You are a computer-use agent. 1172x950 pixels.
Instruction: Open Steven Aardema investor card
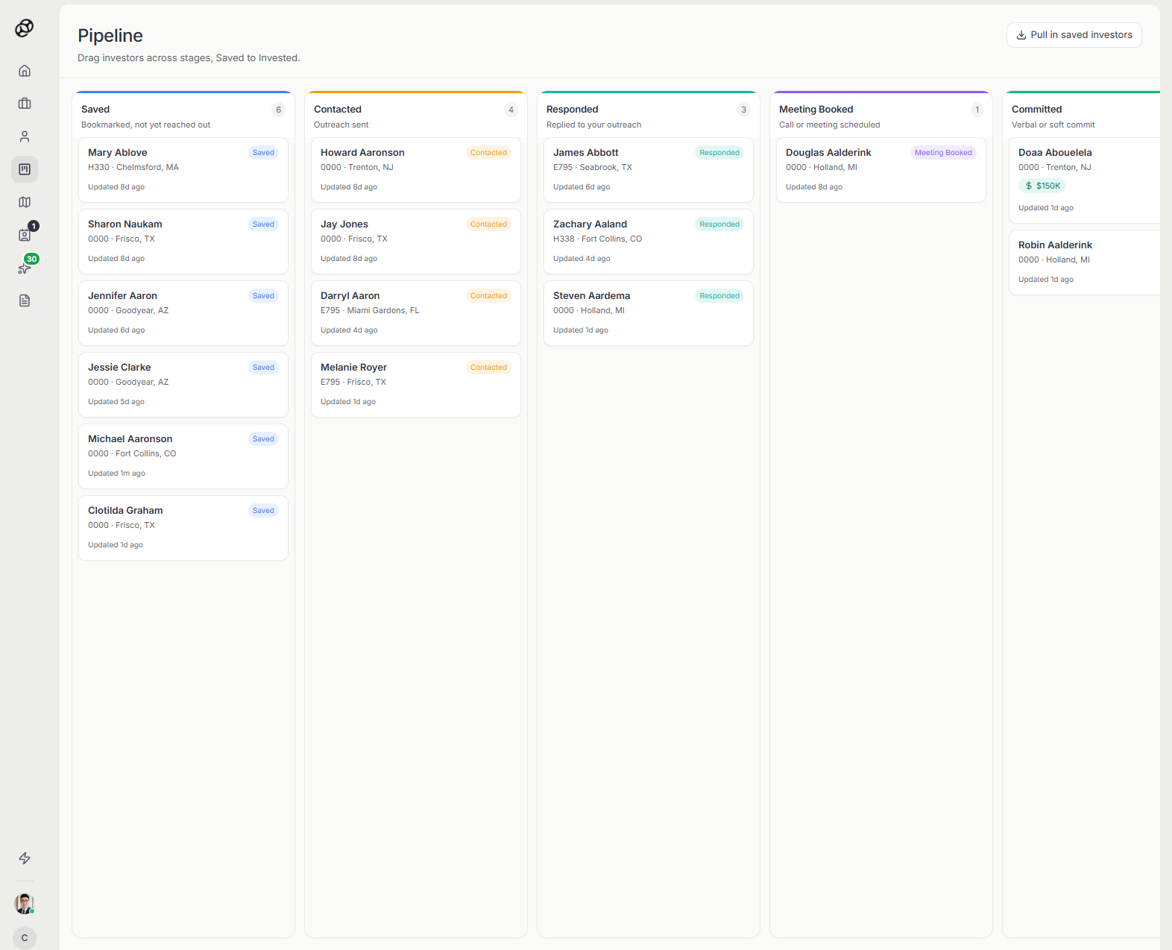pyautogui.click(x=649, y=313)
